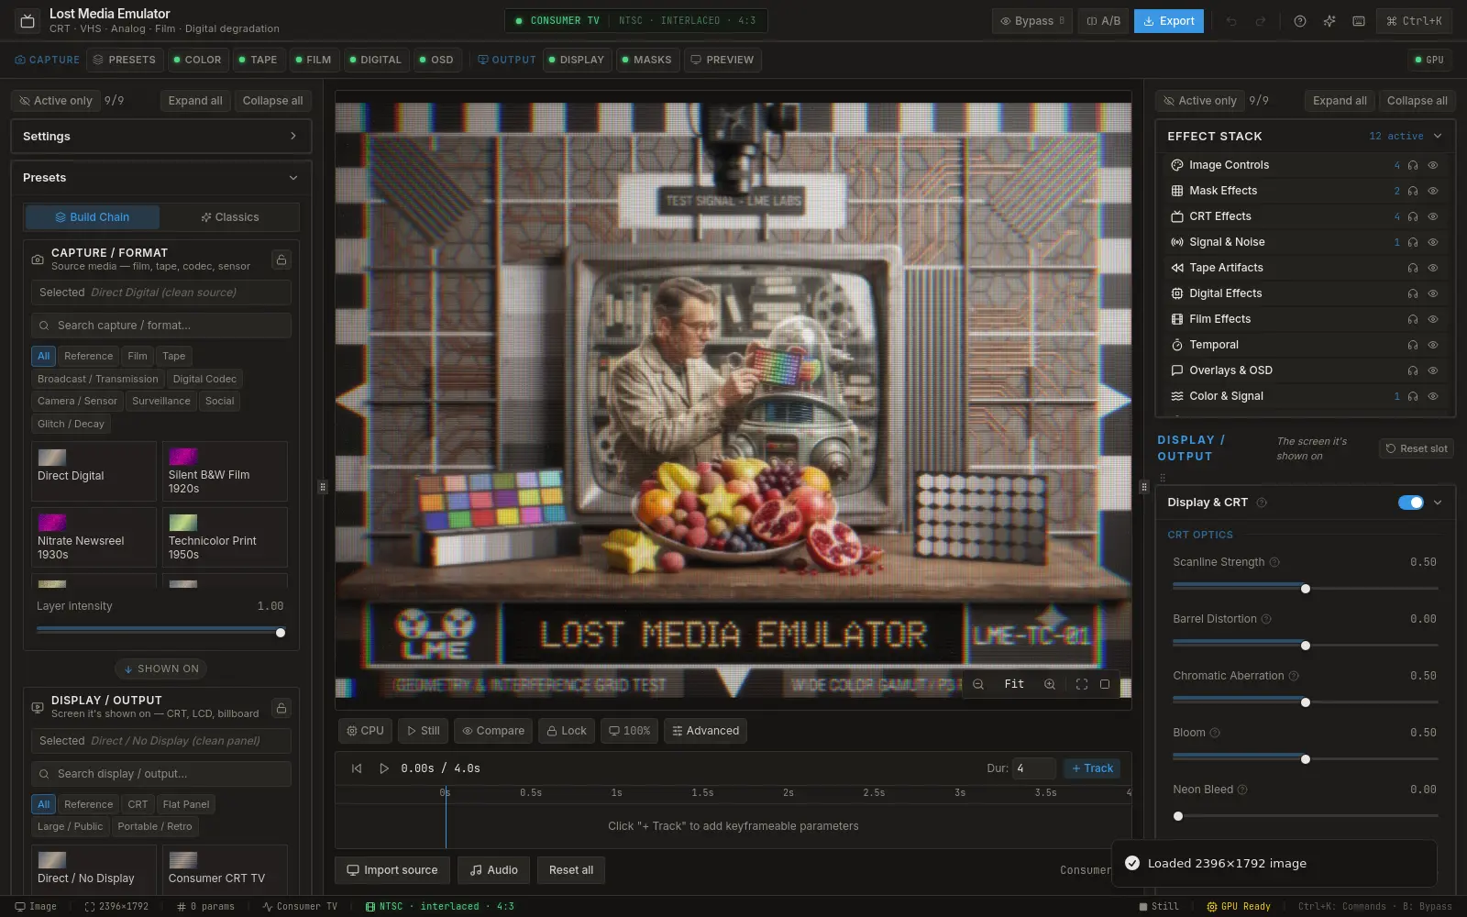Click the play button in timeline
Screen dimensions: 1467x917
[384, 768]
